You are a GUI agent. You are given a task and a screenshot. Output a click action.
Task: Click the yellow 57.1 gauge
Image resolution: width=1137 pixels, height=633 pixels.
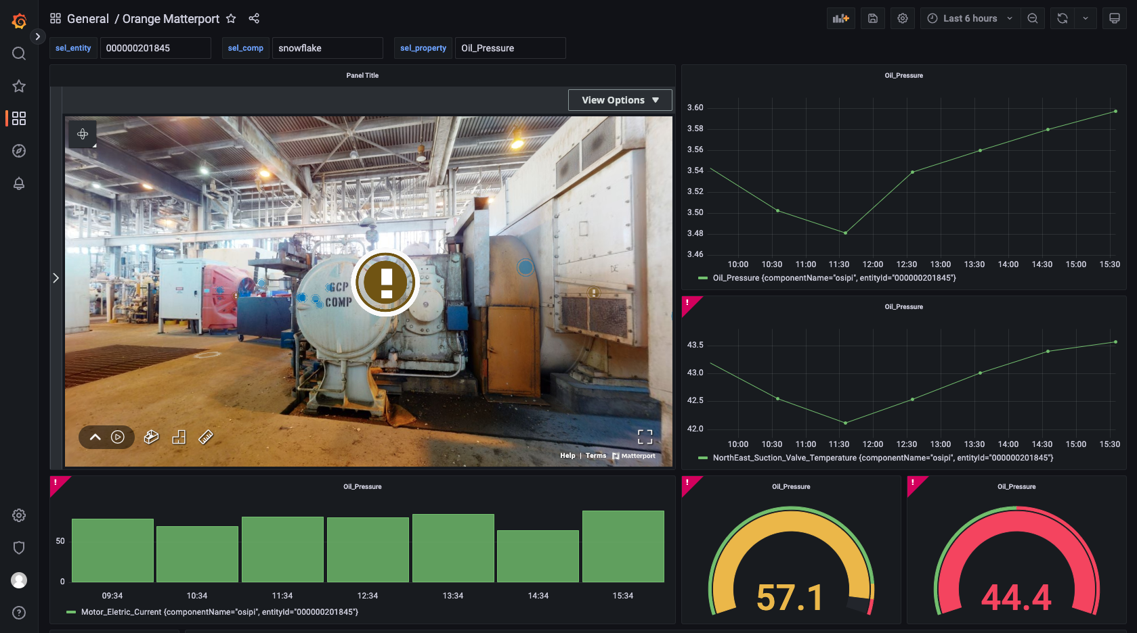click(x=791, y=561)
